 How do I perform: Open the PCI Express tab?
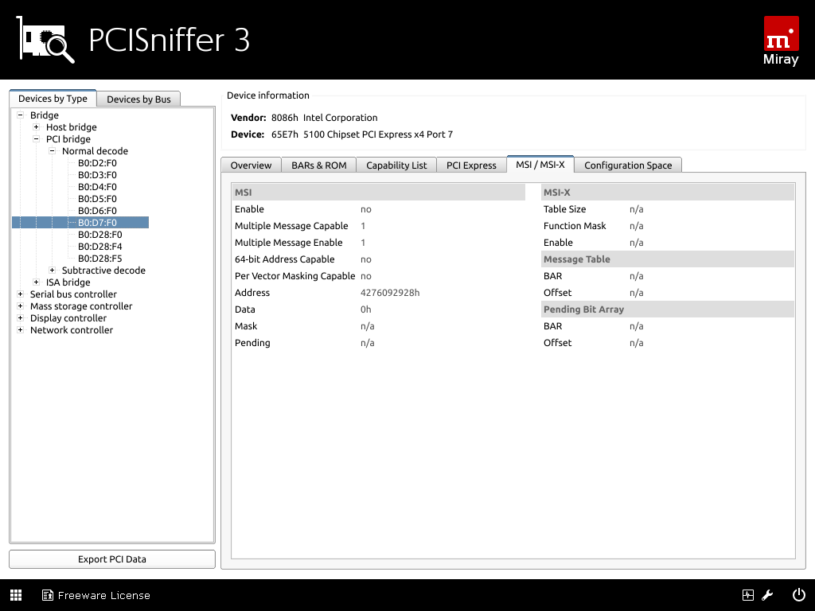point(471,165)
